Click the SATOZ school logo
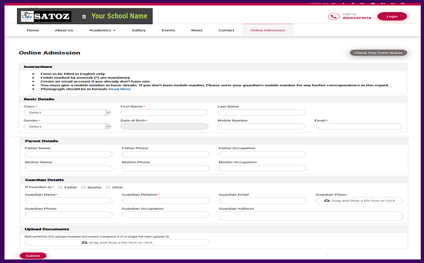This screenshot has height=263, width=424. pos(46,16)
